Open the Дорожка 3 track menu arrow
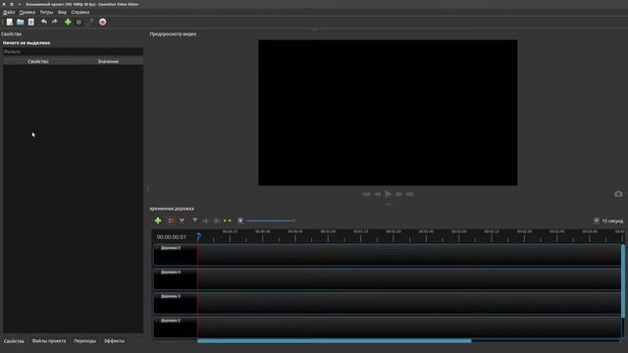 pyautogui.click(x=157, y=296)
